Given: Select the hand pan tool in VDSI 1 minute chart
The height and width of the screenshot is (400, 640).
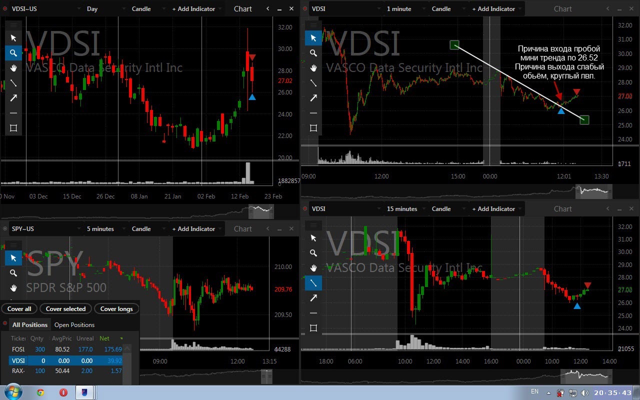Looking at the screenshot, I should tap(313, 68).
